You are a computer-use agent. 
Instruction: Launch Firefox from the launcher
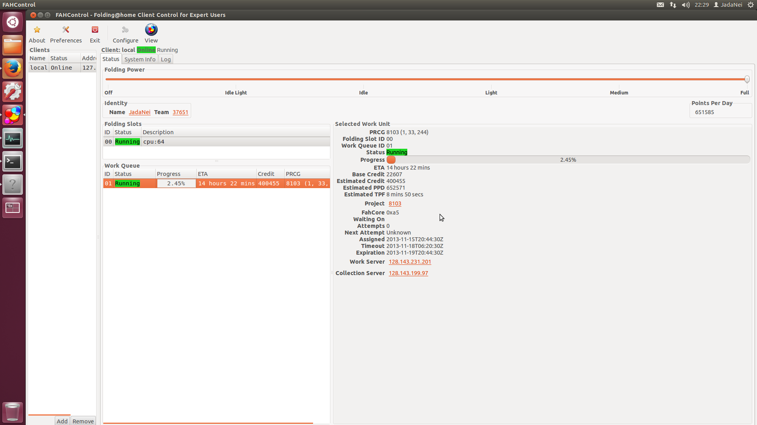point(13,68)
